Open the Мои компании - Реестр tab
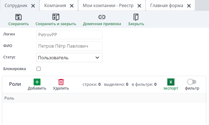 coord(108,6)
